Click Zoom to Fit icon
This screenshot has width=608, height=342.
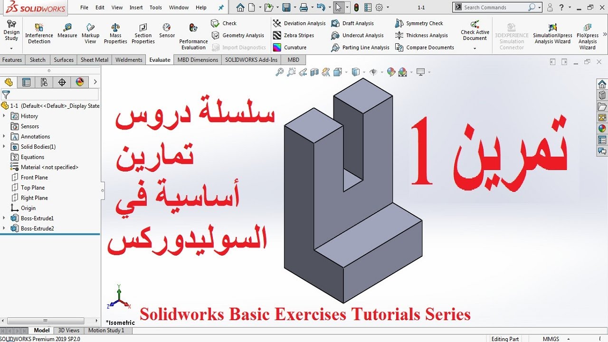pos(280,72)
